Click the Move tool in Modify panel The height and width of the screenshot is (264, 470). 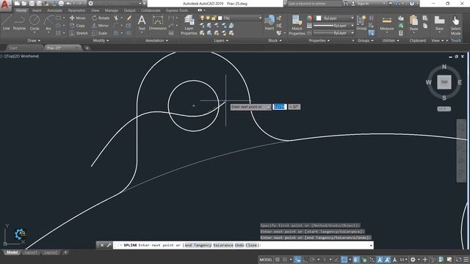coord(77,18)
